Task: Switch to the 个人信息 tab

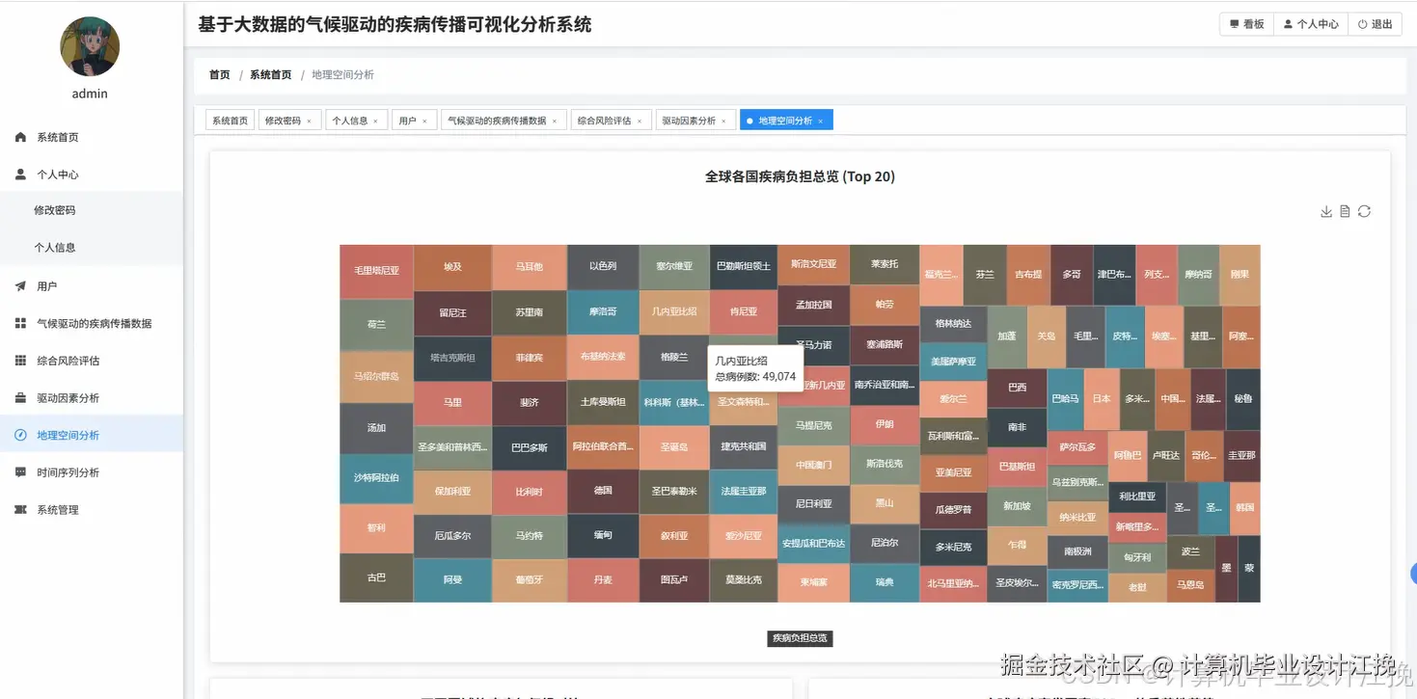Action: (356, 121)
